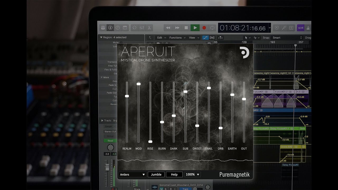Click the tracks area back-arrow button
The height and width of the screenshot is (190, 338).
[150, 38]
